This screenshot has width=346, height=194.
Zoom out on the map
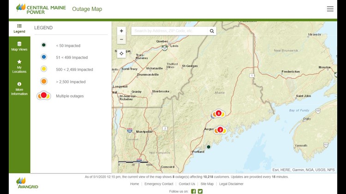tap(121, 40)
